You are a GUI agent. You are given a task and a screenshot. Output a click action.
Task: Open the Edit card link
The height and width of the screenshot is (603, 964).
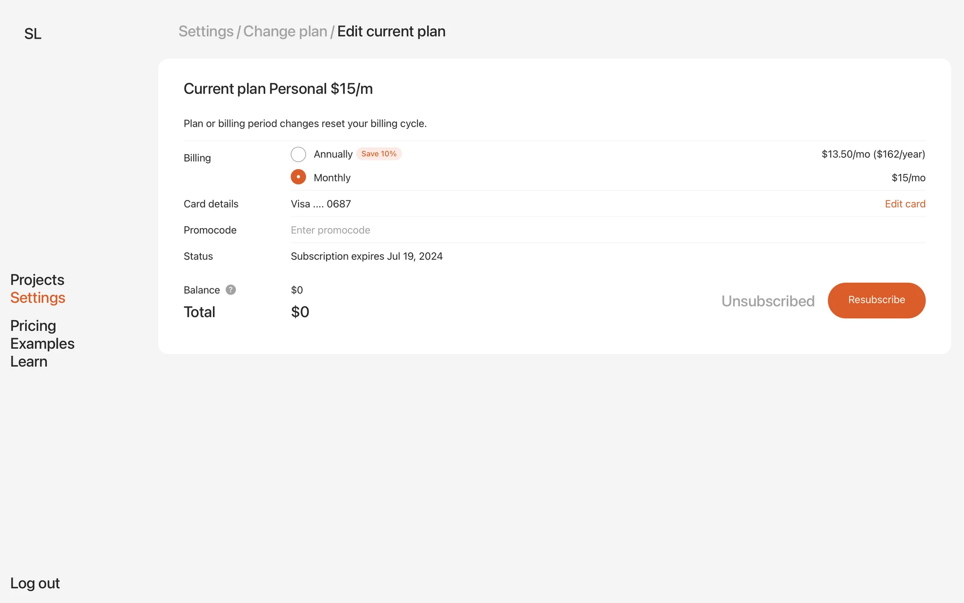point(905,204)
